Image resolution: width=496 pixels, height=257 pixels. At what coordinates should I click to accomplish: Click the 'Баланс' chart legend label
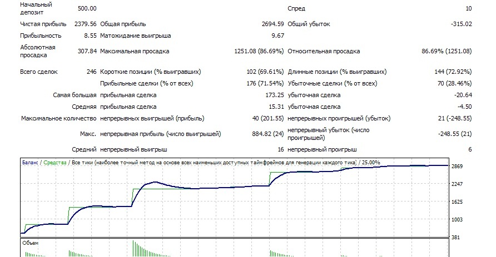point(30,162)
